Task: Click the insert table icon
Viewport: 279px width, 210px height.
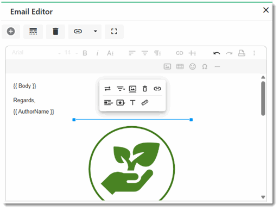Action: click(180, 66)
